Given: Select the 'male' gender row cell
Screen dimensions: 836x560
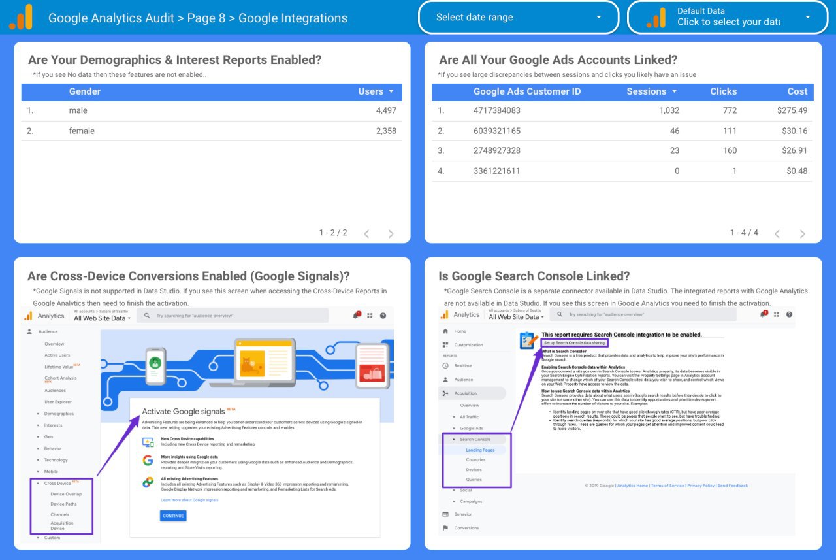Looking at the screenshot, I should [x=78, y=110].
